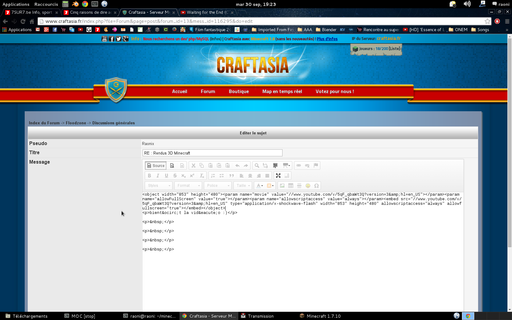Open the Transmission taskbar window

pyautogui.click(x=258, y=316)
